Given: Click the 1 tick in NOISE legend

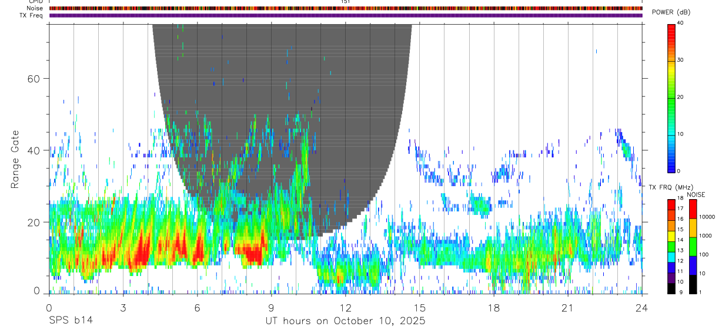Looking at the screenshot, I should (x=700, y=292).
